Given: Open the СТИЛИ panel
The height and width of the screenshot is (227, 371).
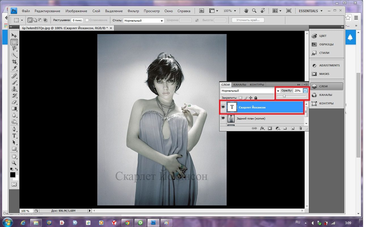Looking at the screenshot, I should pos(326,53).
